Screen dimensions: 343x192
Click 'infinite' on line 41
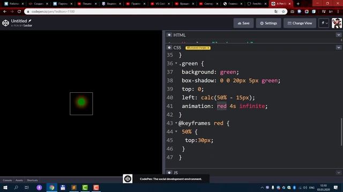[x=252, y=106]
